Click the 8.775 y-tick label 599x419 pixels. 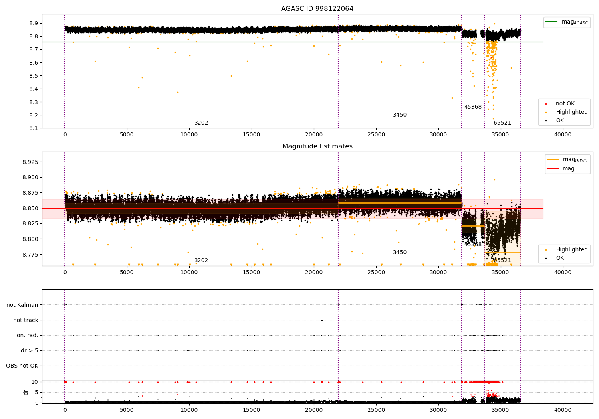(x=30, y=255)
